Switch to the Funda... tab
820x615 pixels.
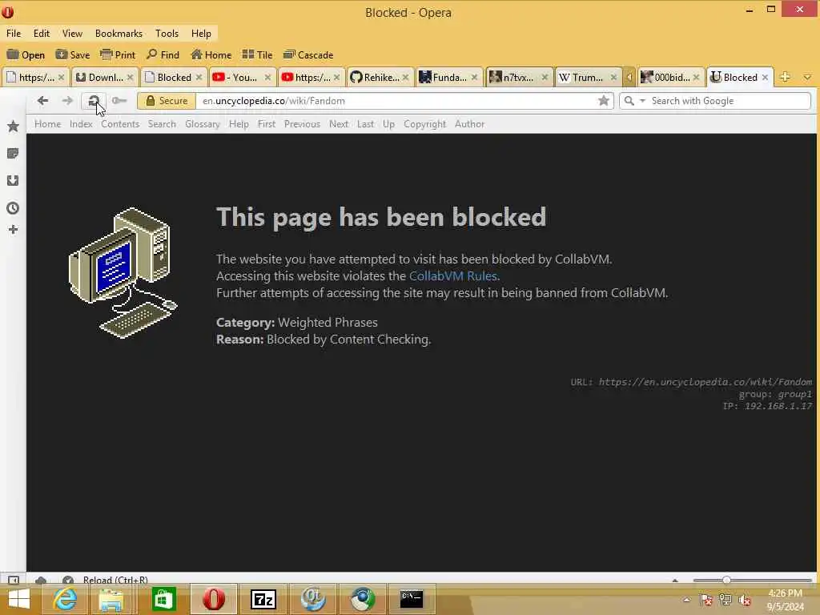[448, 78]
